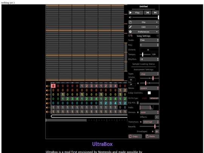Mute pitch channel 5 speaker icon

tap(47, 103)
